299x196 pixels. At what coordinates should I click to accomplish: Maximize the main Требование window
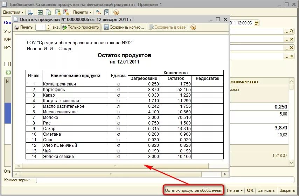click(x=287, y=5)
